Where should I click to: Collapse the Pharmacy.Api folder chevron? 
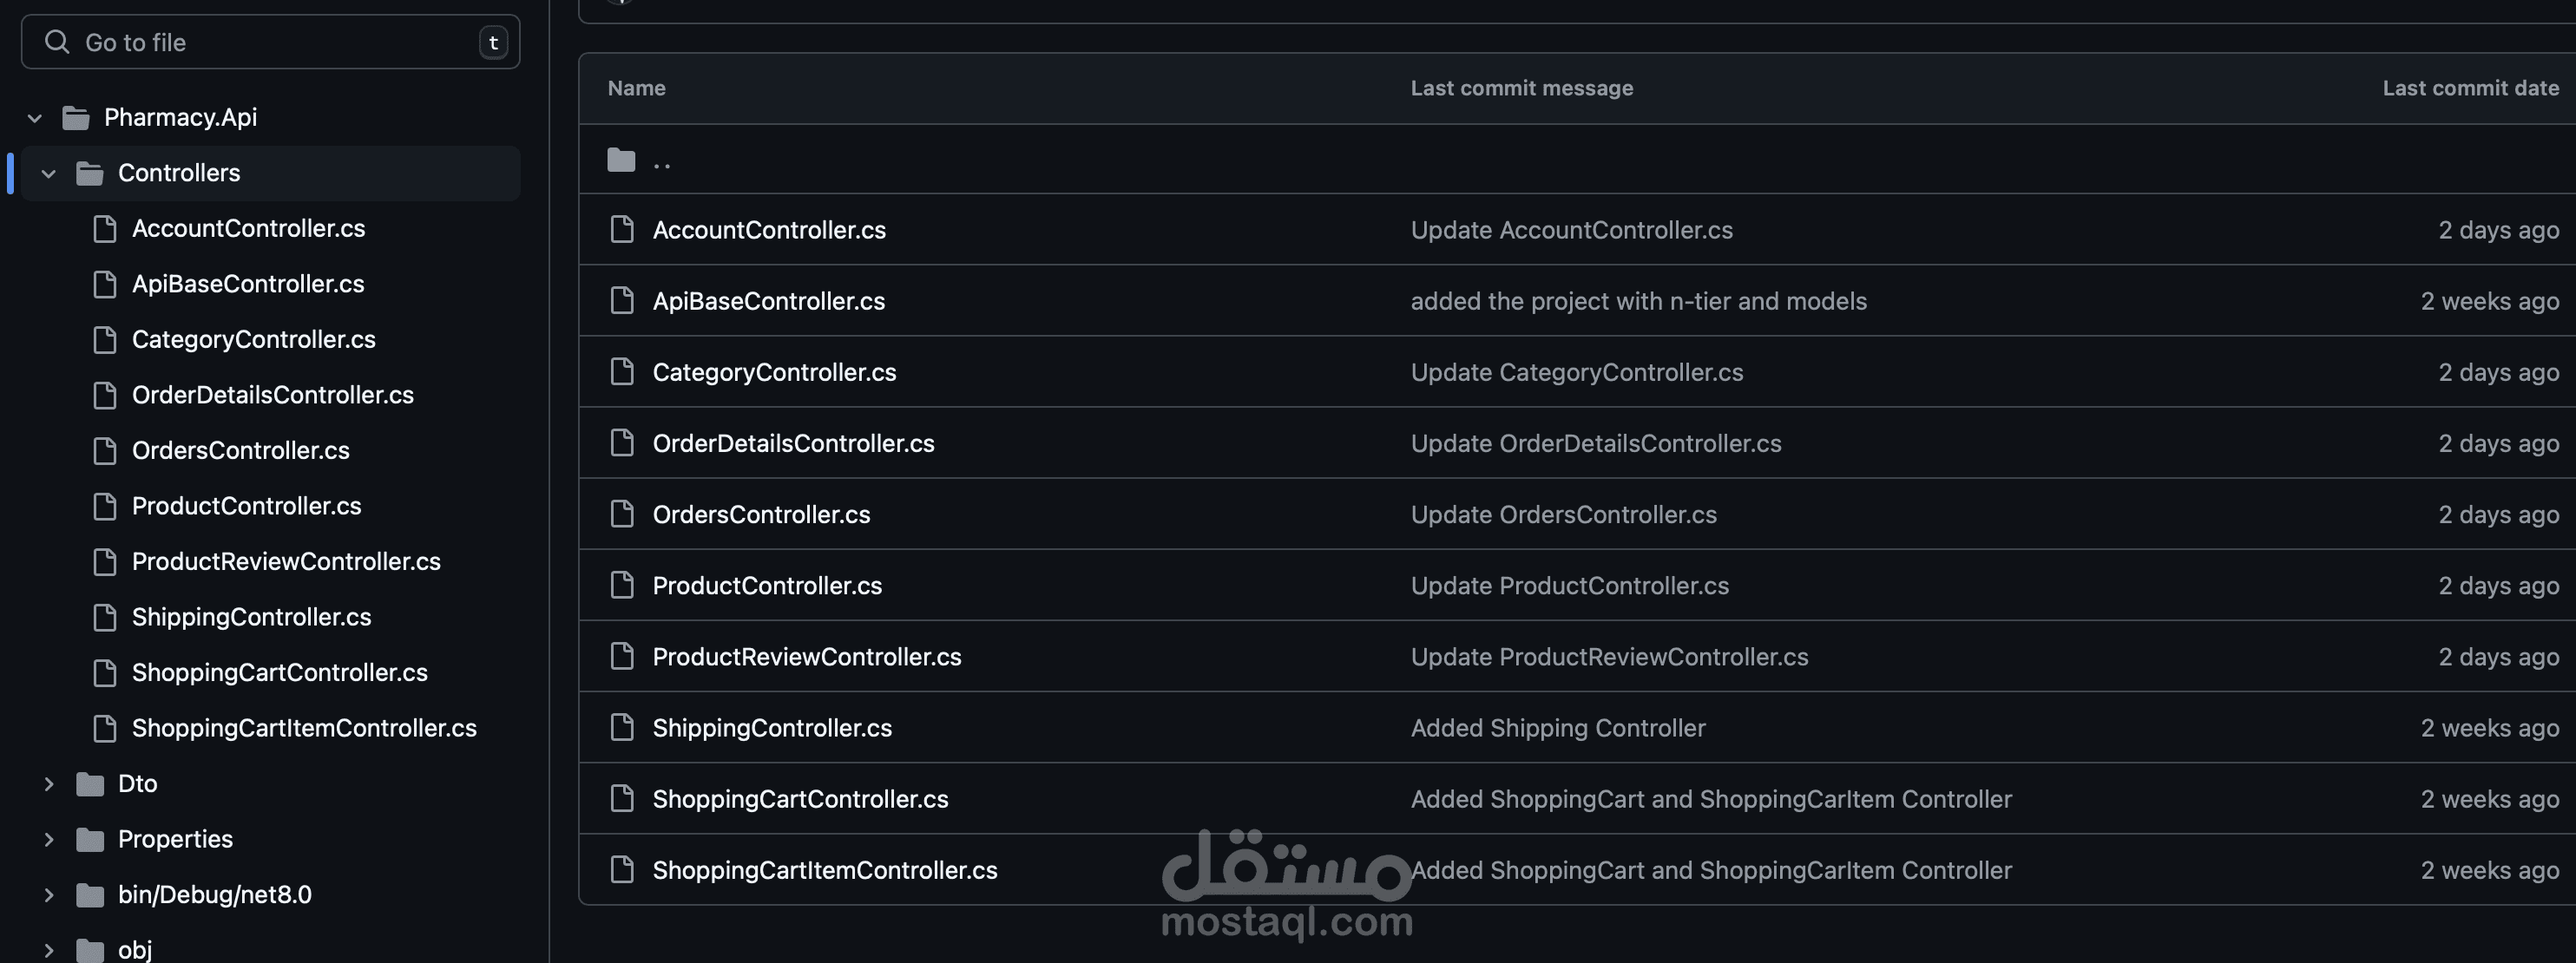[35, 118]
